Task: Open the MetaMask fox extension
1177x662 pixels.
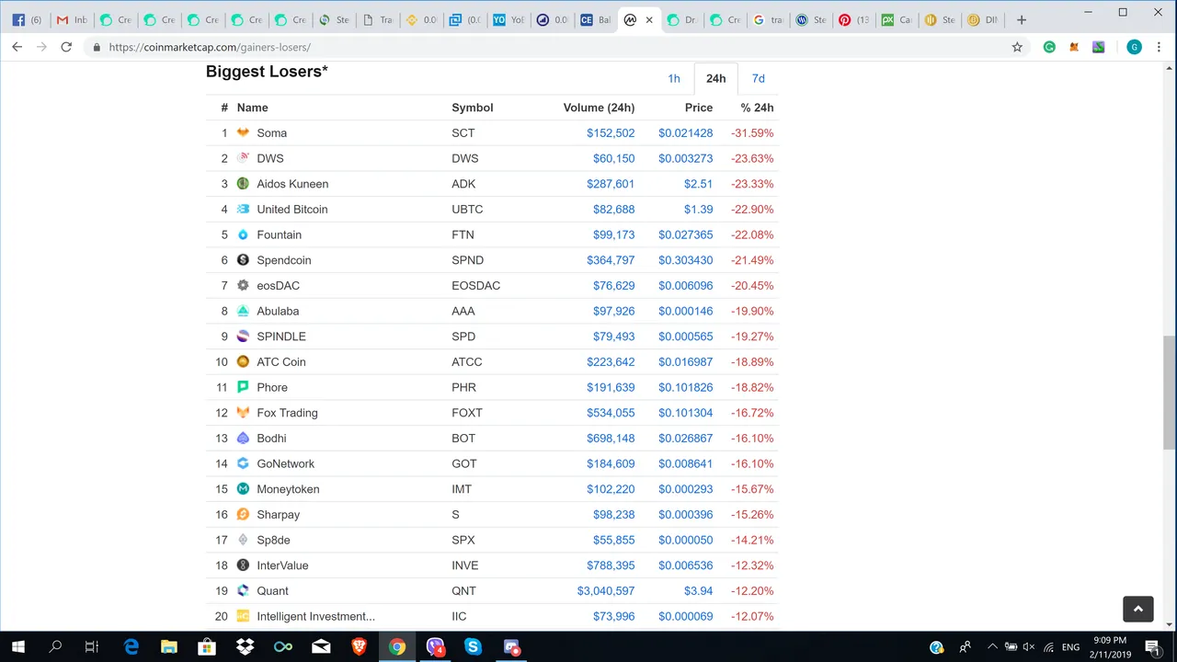Action: 1074,47
